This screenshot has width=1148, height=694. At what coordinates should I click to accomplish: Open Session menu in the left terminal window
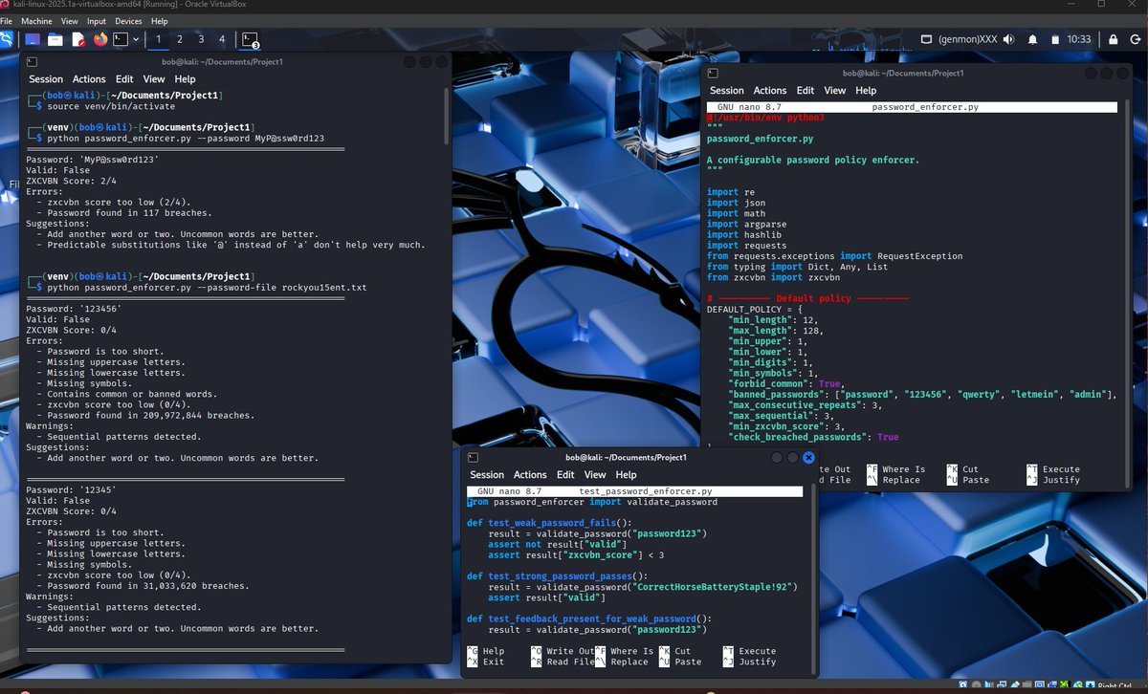(x=46, y=79)
